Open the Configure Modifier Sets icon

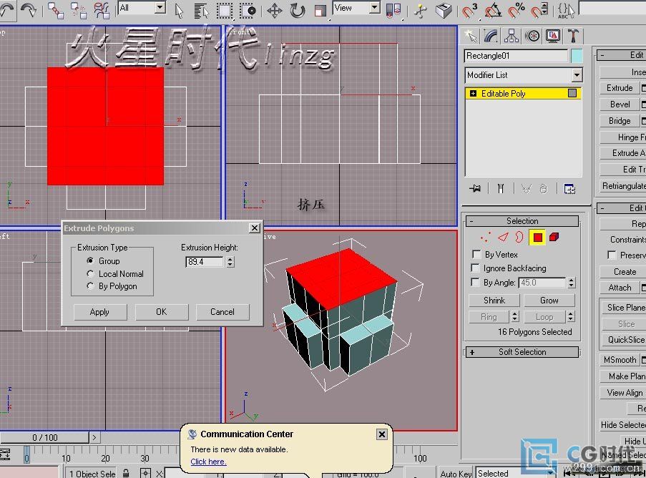(x=569, y=188)
